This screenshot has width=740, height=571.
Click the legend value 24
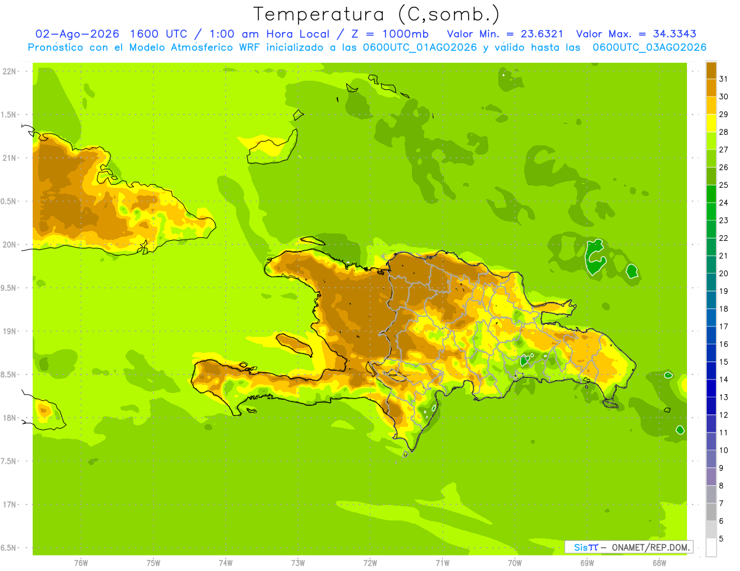(x=725, y=203)
